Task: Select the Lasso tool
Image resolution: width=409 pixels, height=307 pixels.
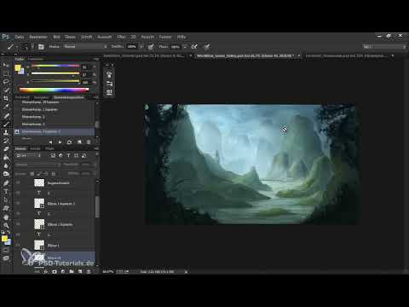Action: pos(6,82)
